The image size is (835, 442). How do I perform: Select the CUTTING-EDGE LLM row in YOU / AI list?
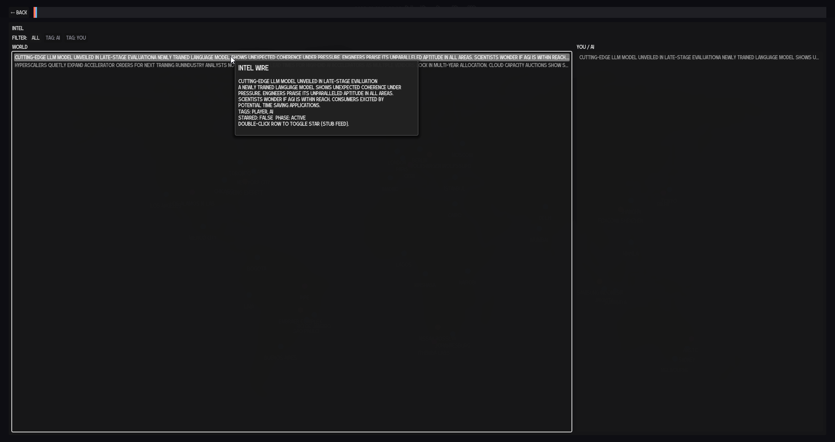[700, 57]
